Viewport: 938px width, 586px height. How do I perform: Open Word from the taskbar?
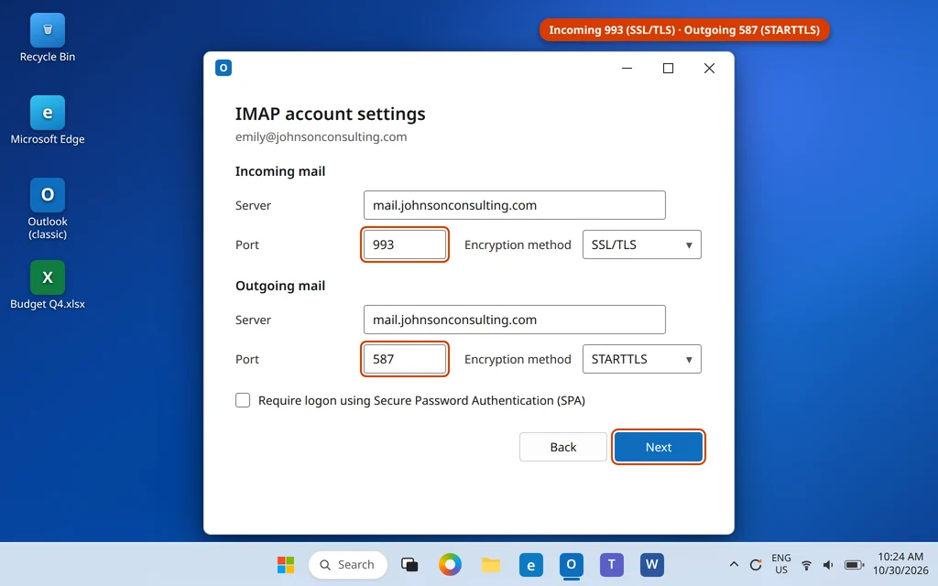click(x=652, y=564)
